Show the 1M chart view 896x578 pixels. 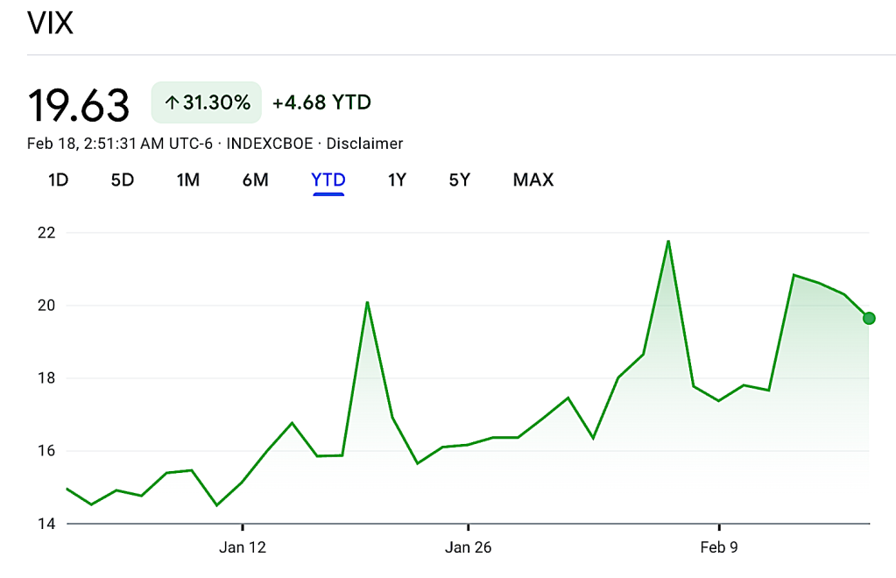point(187,180)
